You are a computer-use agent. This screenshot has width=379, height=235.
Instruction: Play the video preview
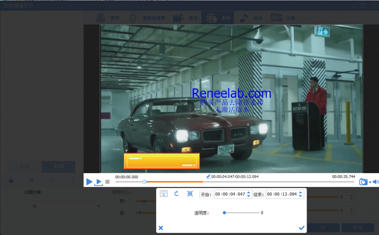(89, 181)
